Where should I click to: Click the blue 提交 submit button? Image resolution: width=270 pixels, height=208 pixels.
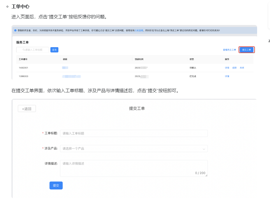56,186
